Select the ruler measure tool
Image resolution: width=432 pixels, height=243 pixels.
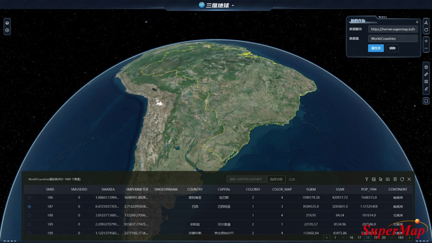click(426, 74)
